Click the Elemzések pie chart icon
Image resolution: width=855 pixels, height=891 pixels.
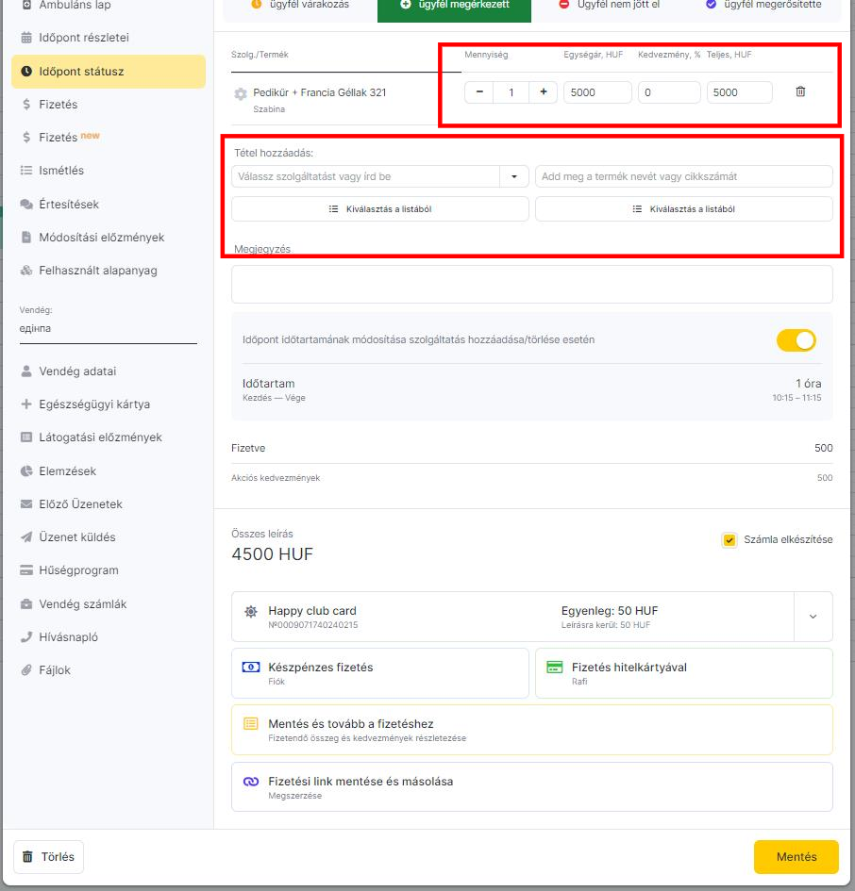[x=26, y=471]
